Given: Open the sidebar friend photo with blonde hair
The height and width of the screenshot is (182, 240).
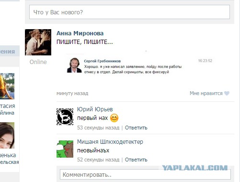Looking at the screenshot, I should coord(7,86).
